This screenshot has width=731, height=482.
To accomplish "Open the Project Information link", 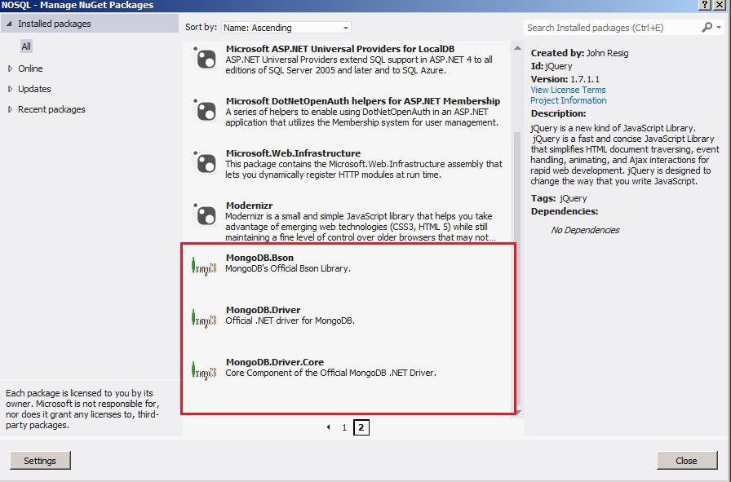I will click(x=568, y=100).
